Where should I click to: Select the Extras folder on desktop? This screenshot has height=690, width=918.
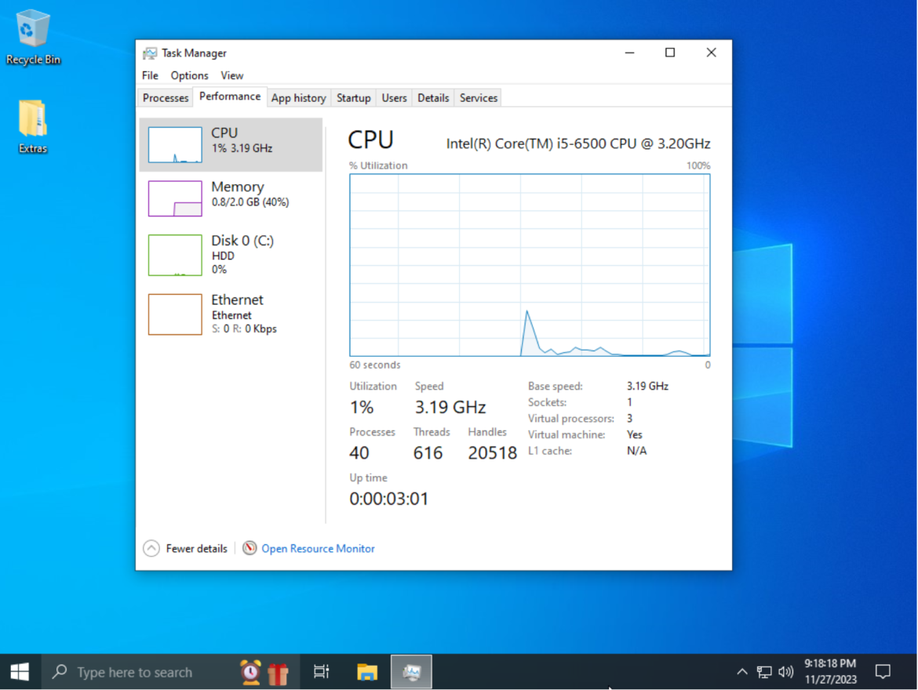[x=33, y=125]
